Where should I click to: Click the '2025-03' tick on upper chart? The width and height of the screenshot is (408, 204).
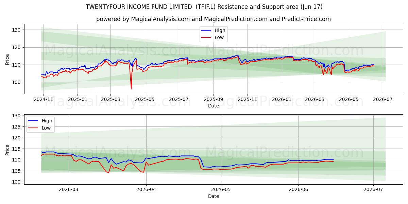111,99
